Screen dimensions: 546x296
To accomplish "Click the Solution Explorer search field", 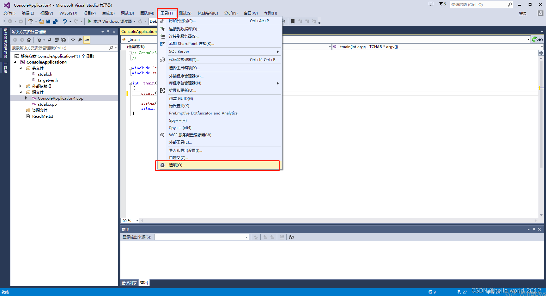I will pyautogui.click(x=59, y=48).
